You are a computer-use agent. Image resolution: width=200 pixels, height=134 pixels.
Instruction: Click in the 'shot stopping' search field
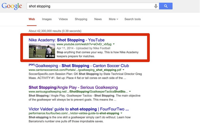click(90, 6)
